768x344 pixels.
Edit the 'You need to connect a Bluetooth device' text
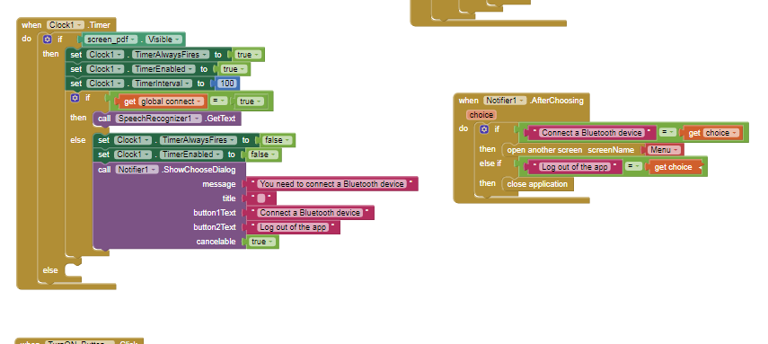click(x=332, y=184)
